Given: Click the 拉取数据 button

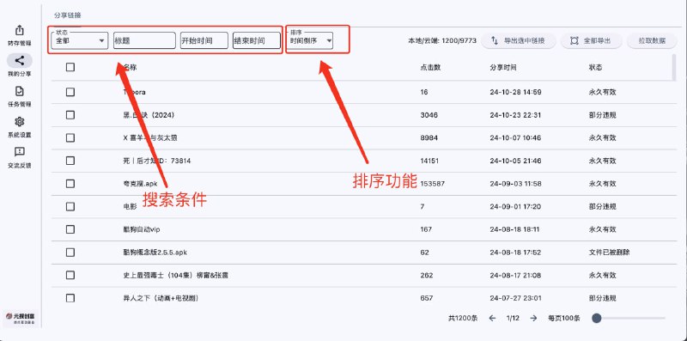Looking at the screenshot, I should 652,40.
